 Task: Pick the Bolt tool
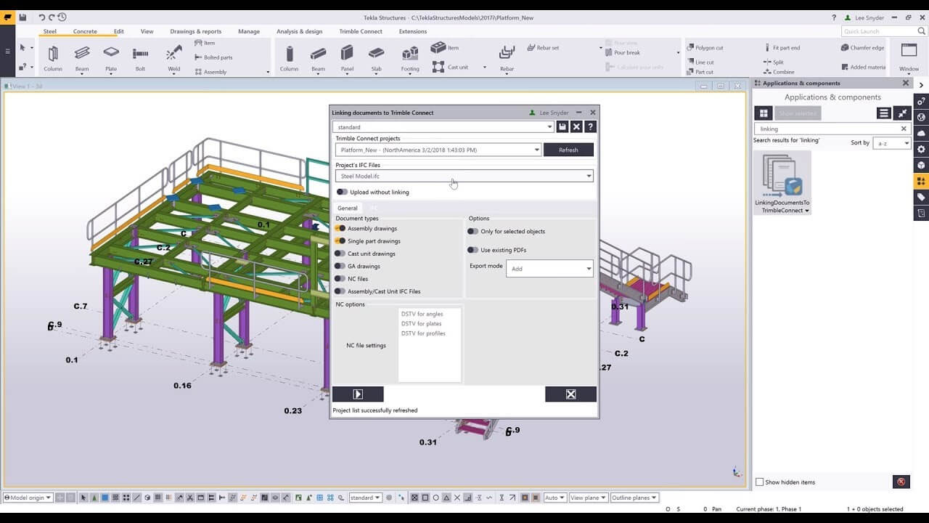tap(140, 58)
